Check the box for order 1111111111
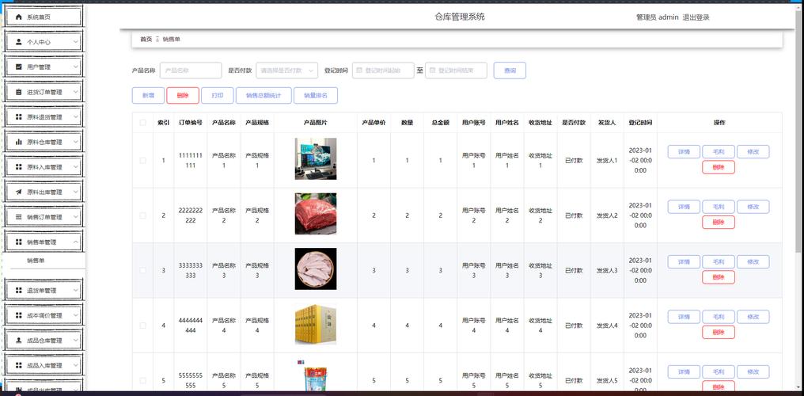 coord(142,161)
